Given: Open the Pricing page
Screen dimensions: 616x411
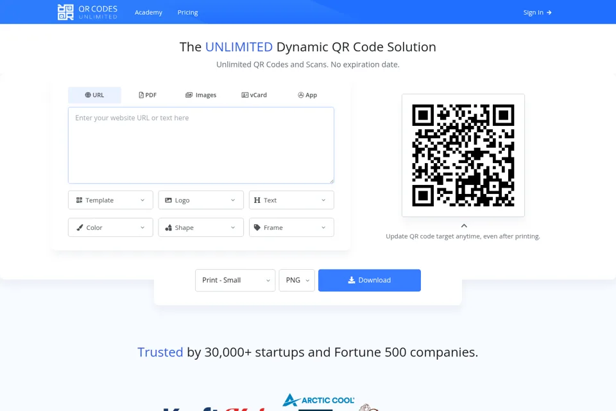Looking at the screenshot, I should point(187,13).
